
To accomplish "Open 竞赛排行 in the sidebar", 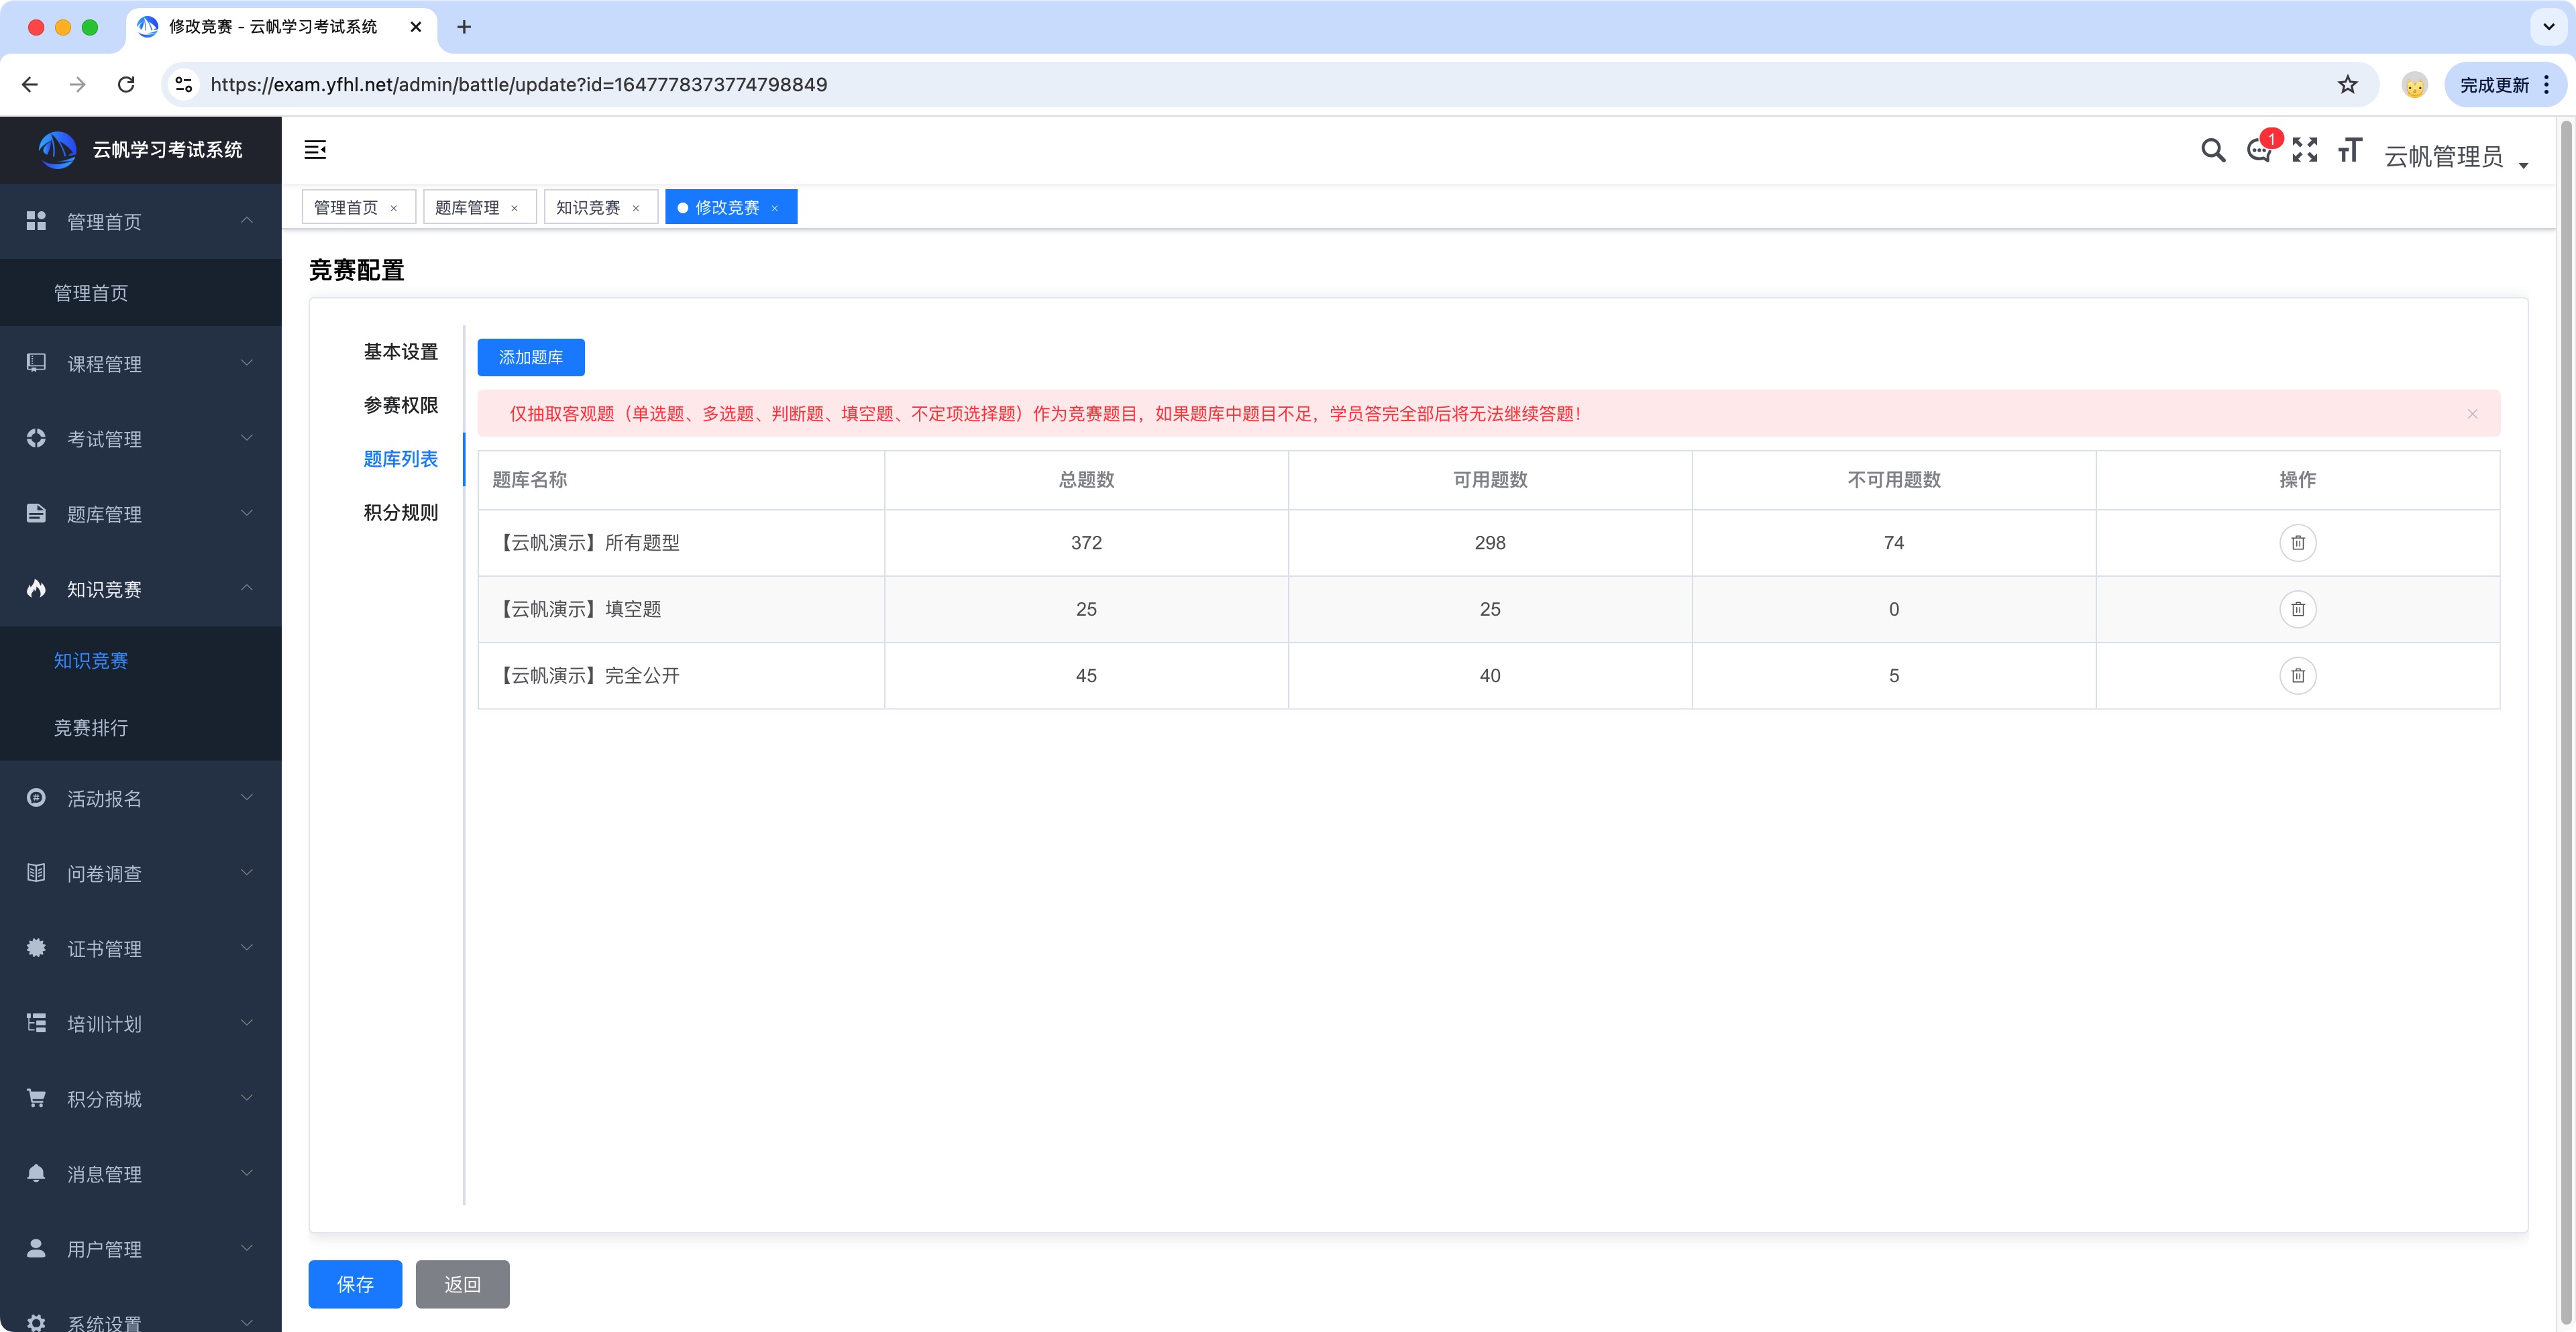I will click(x=91, y=728).
